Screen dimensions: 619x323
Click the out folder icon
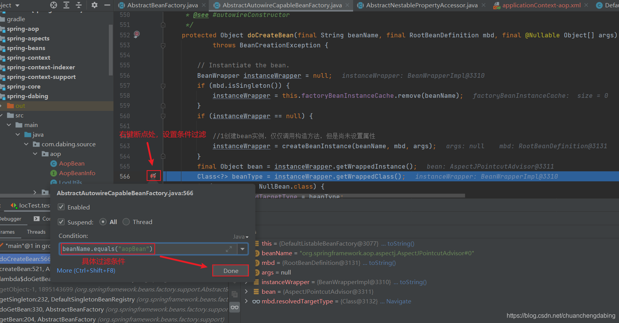coord(10,106)
